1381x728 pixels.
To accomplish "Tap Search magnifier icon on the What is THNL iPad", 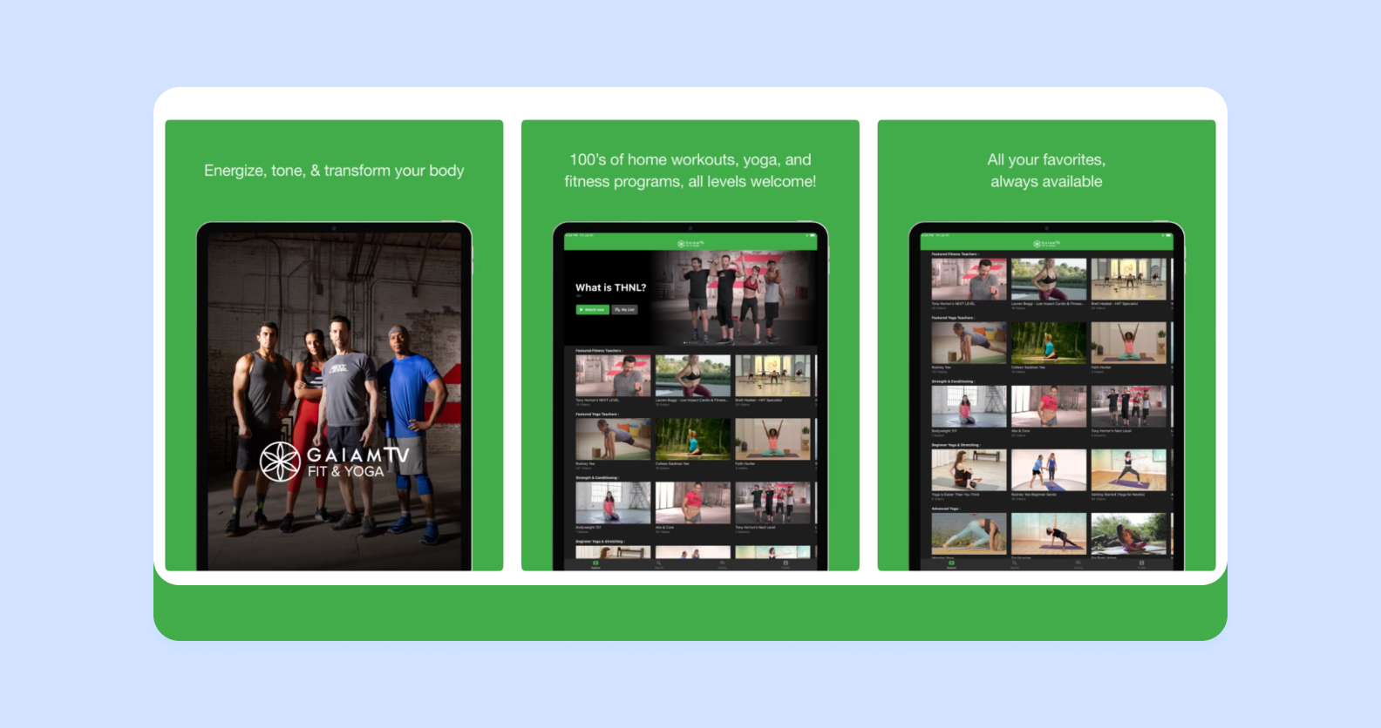I will [659, 564].
